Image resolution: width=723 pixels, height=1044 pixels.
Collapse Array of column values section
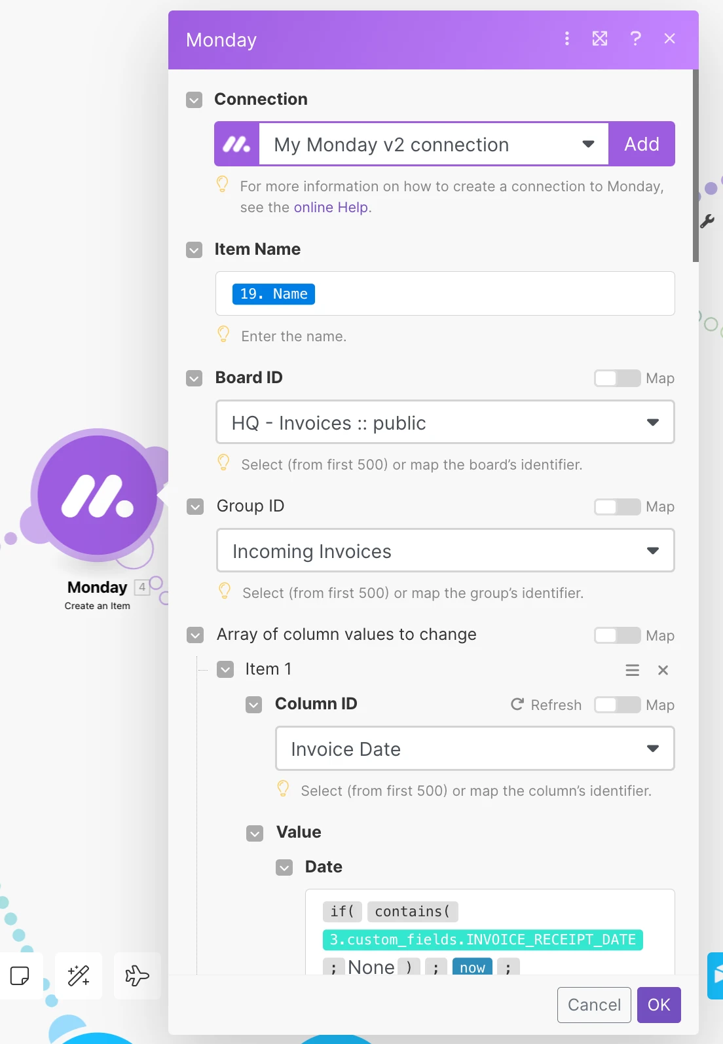point(195,635)
